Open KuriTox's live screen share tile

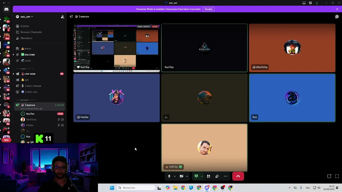point(117,48)
